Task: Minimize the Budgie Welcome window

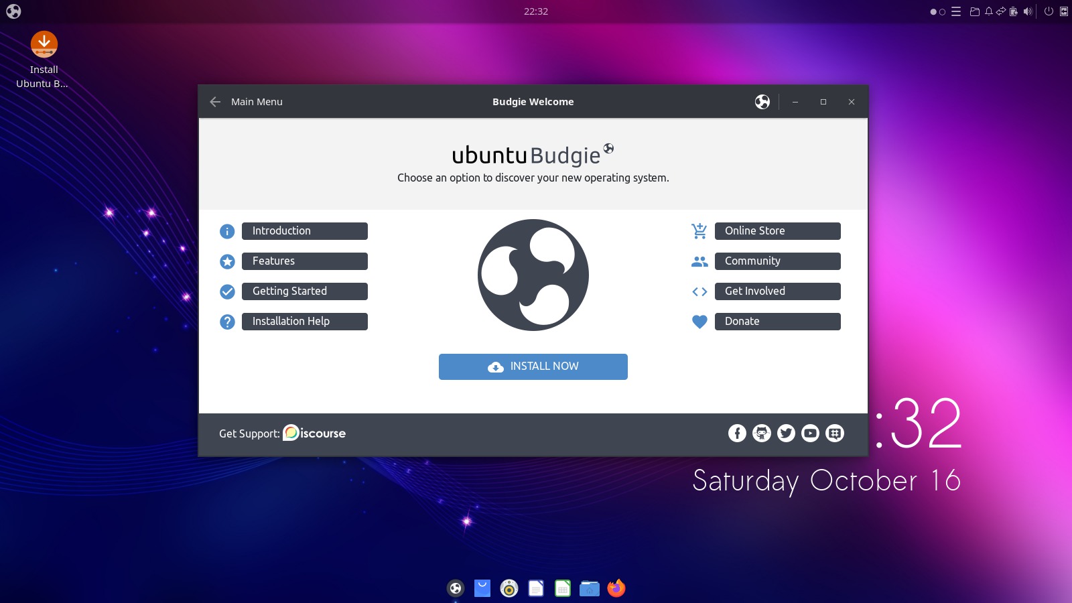Action: (795, 102)
